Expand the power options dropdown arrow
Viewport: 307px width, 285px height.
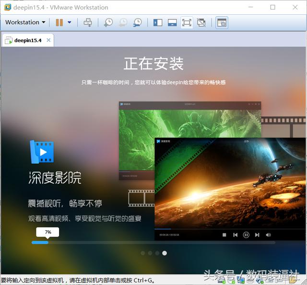69,22
